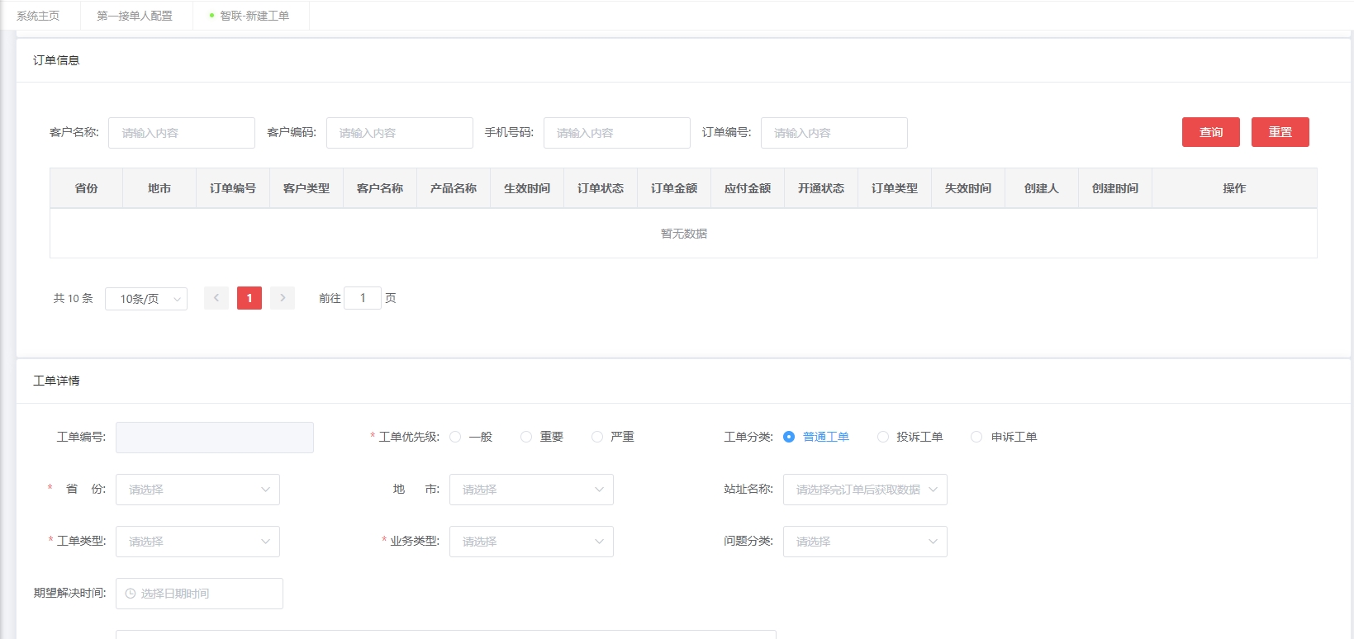Open the 地市 dropdown

coord(531,490)
